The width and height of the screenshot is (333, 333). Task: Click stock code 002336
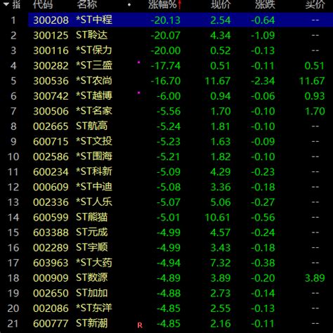pyautogui.click(x=51, y=202)
